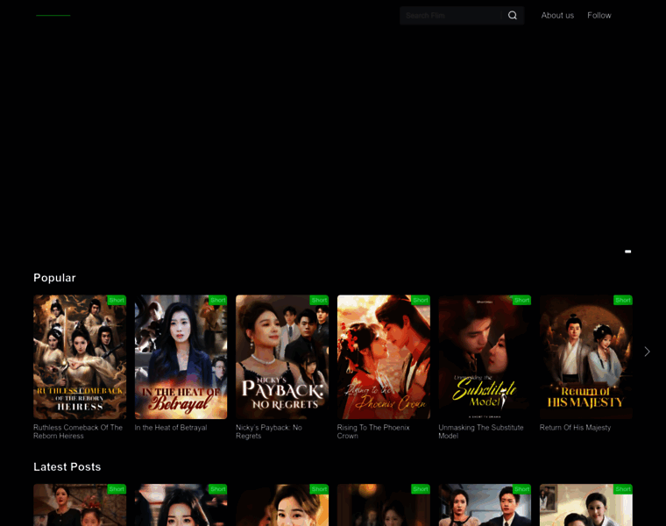Click title text Nicky's Payback: No Regrets

269,431
